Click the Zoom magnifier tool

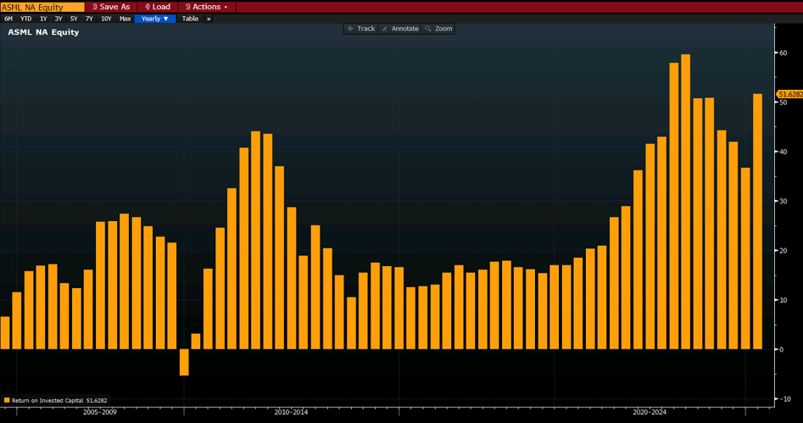click(439, 29)
